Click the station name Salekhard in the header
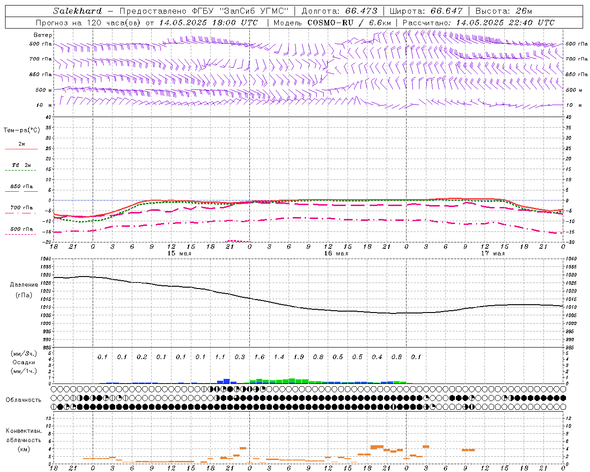The width and height of the screenshot is (590, 472). pyautogui.click(x=77, y=11)
